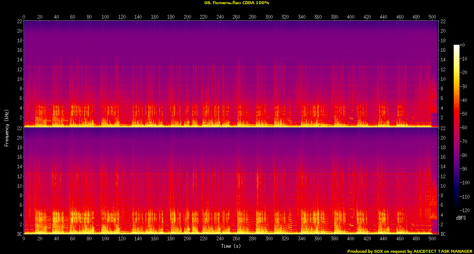Click the 0 tick on the top time axis
This screenshot has width=474, height=254.
pos(24,17)
